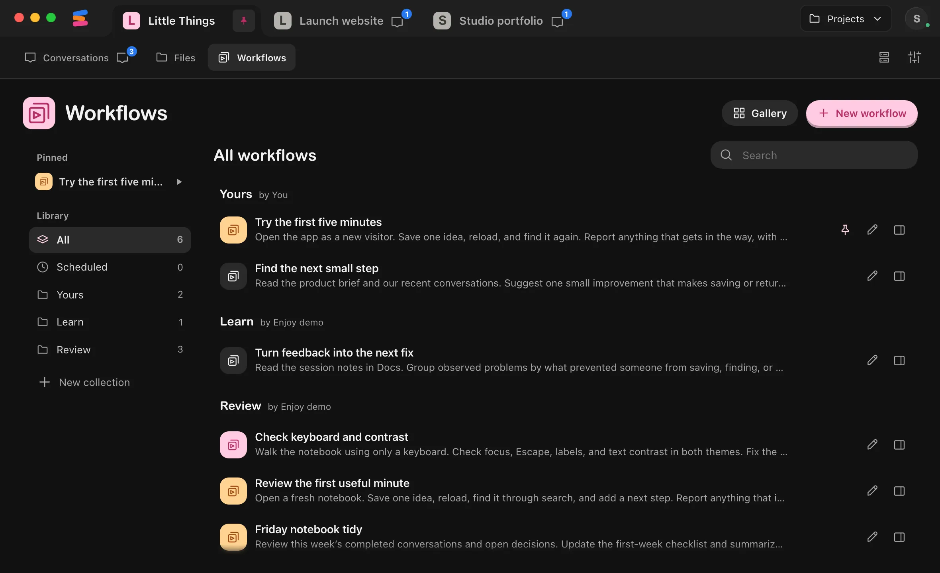Open the Gallery view

760,113
